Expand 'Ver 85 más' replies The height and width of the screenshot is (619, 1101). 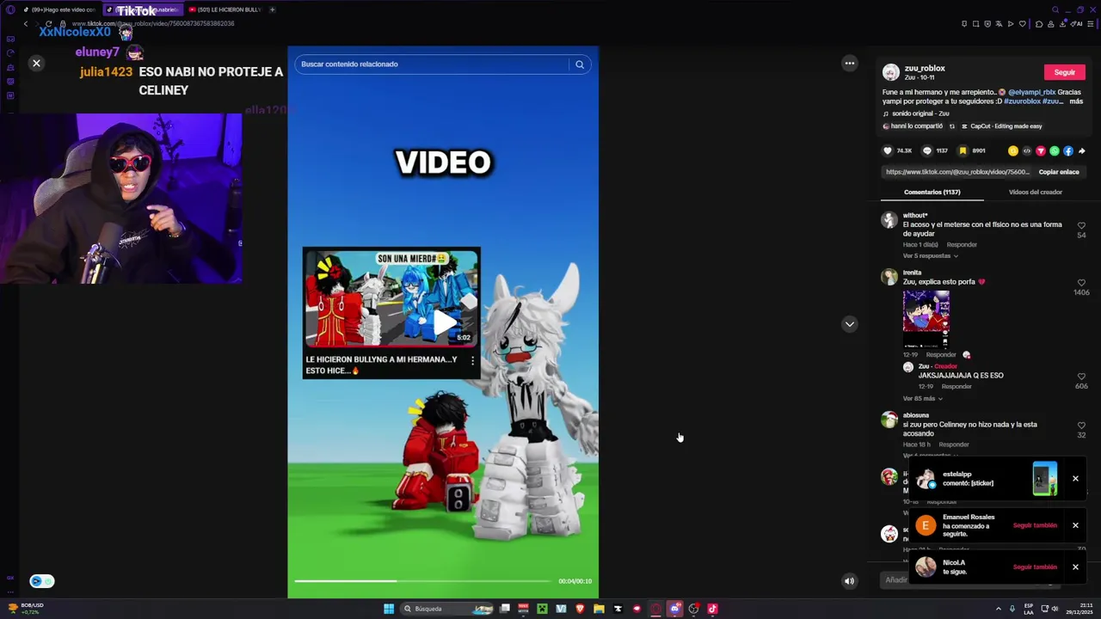coord(921,399)
